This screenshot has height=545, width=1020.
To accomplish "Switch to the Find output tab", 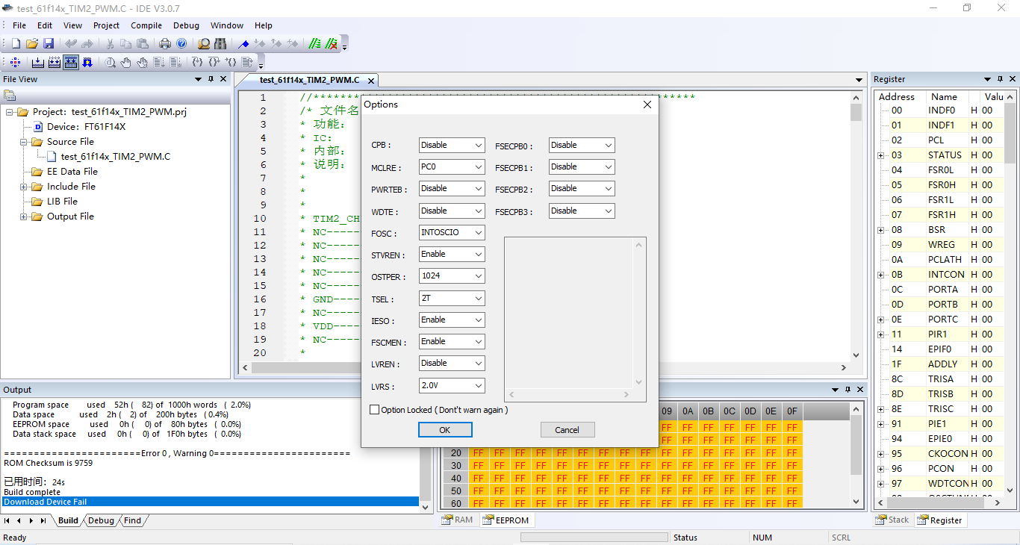I will click(132, 520).
